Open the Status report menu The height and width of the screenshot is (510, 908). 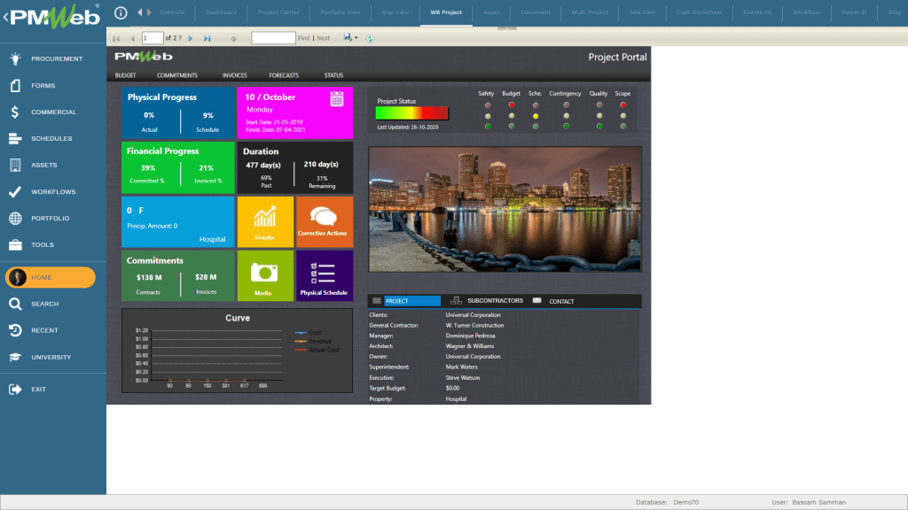333,75
